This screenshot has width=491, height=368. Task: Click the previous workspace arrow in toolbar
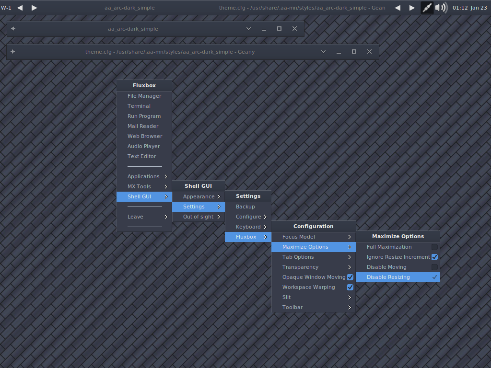(x=20, y=8)
